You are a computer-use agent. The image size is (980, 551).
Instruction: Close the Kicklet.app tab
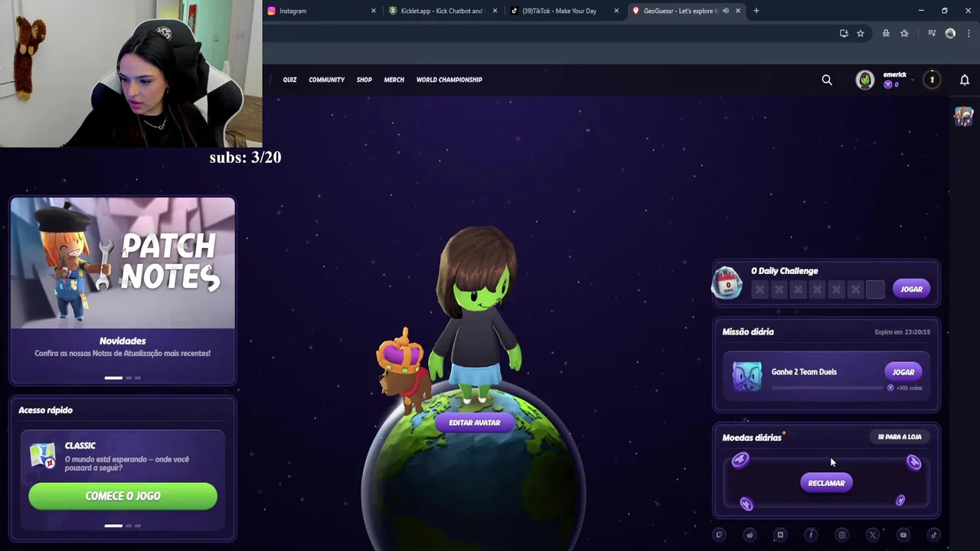pos(495,11)
